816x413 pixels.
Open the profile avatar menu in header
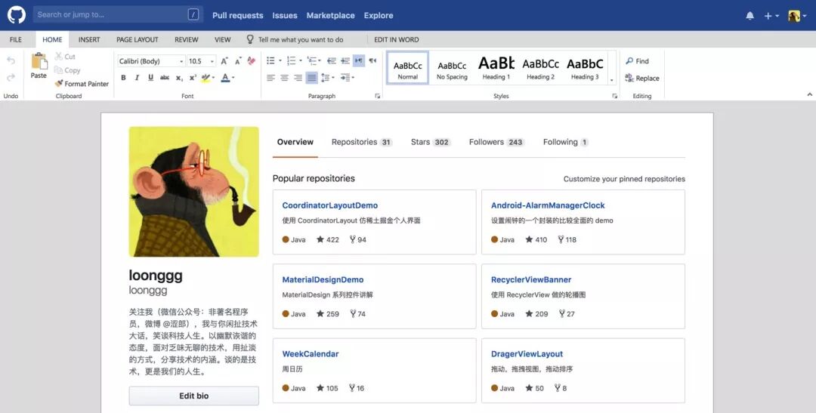797,16
